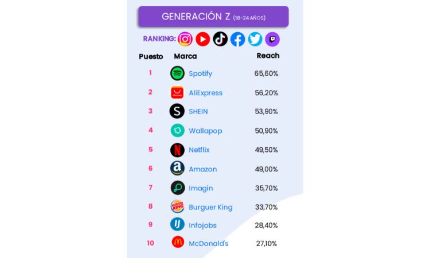
Task: Click the Spotify logo icon
Action: tap(177, 73)
